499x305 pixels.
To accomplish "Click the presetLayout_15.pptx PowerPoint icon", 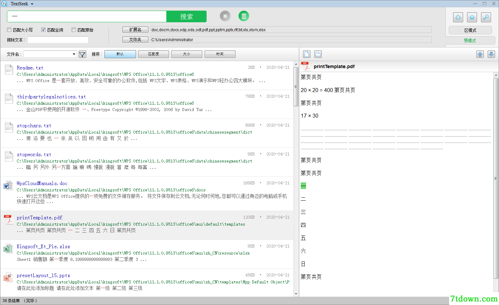I will 8,277.
